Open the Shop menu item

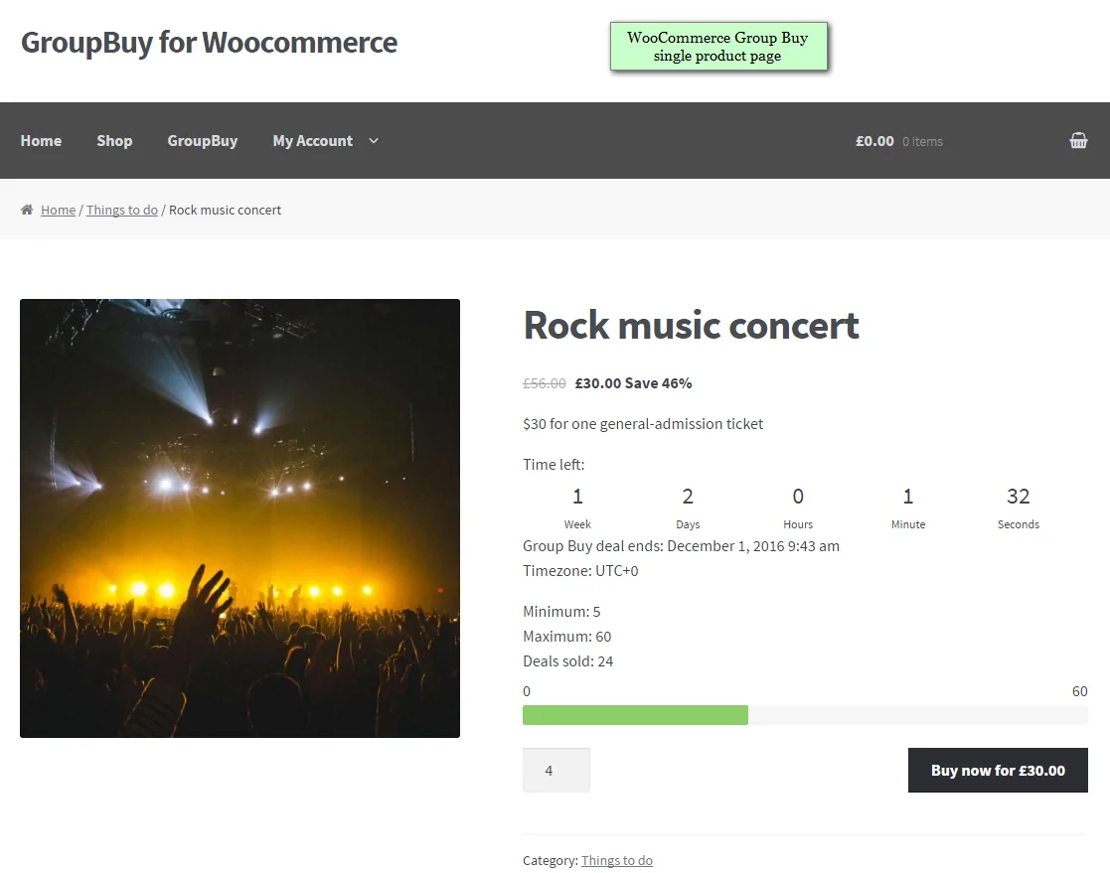click(114, 141)
